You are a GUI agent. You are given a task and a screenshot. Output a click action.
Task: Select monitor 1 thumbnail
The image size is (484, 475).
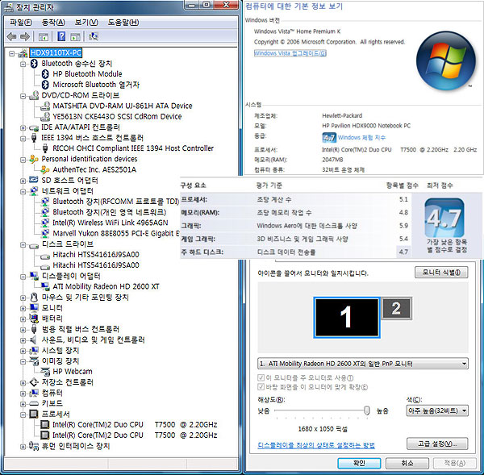click(347, 318)
